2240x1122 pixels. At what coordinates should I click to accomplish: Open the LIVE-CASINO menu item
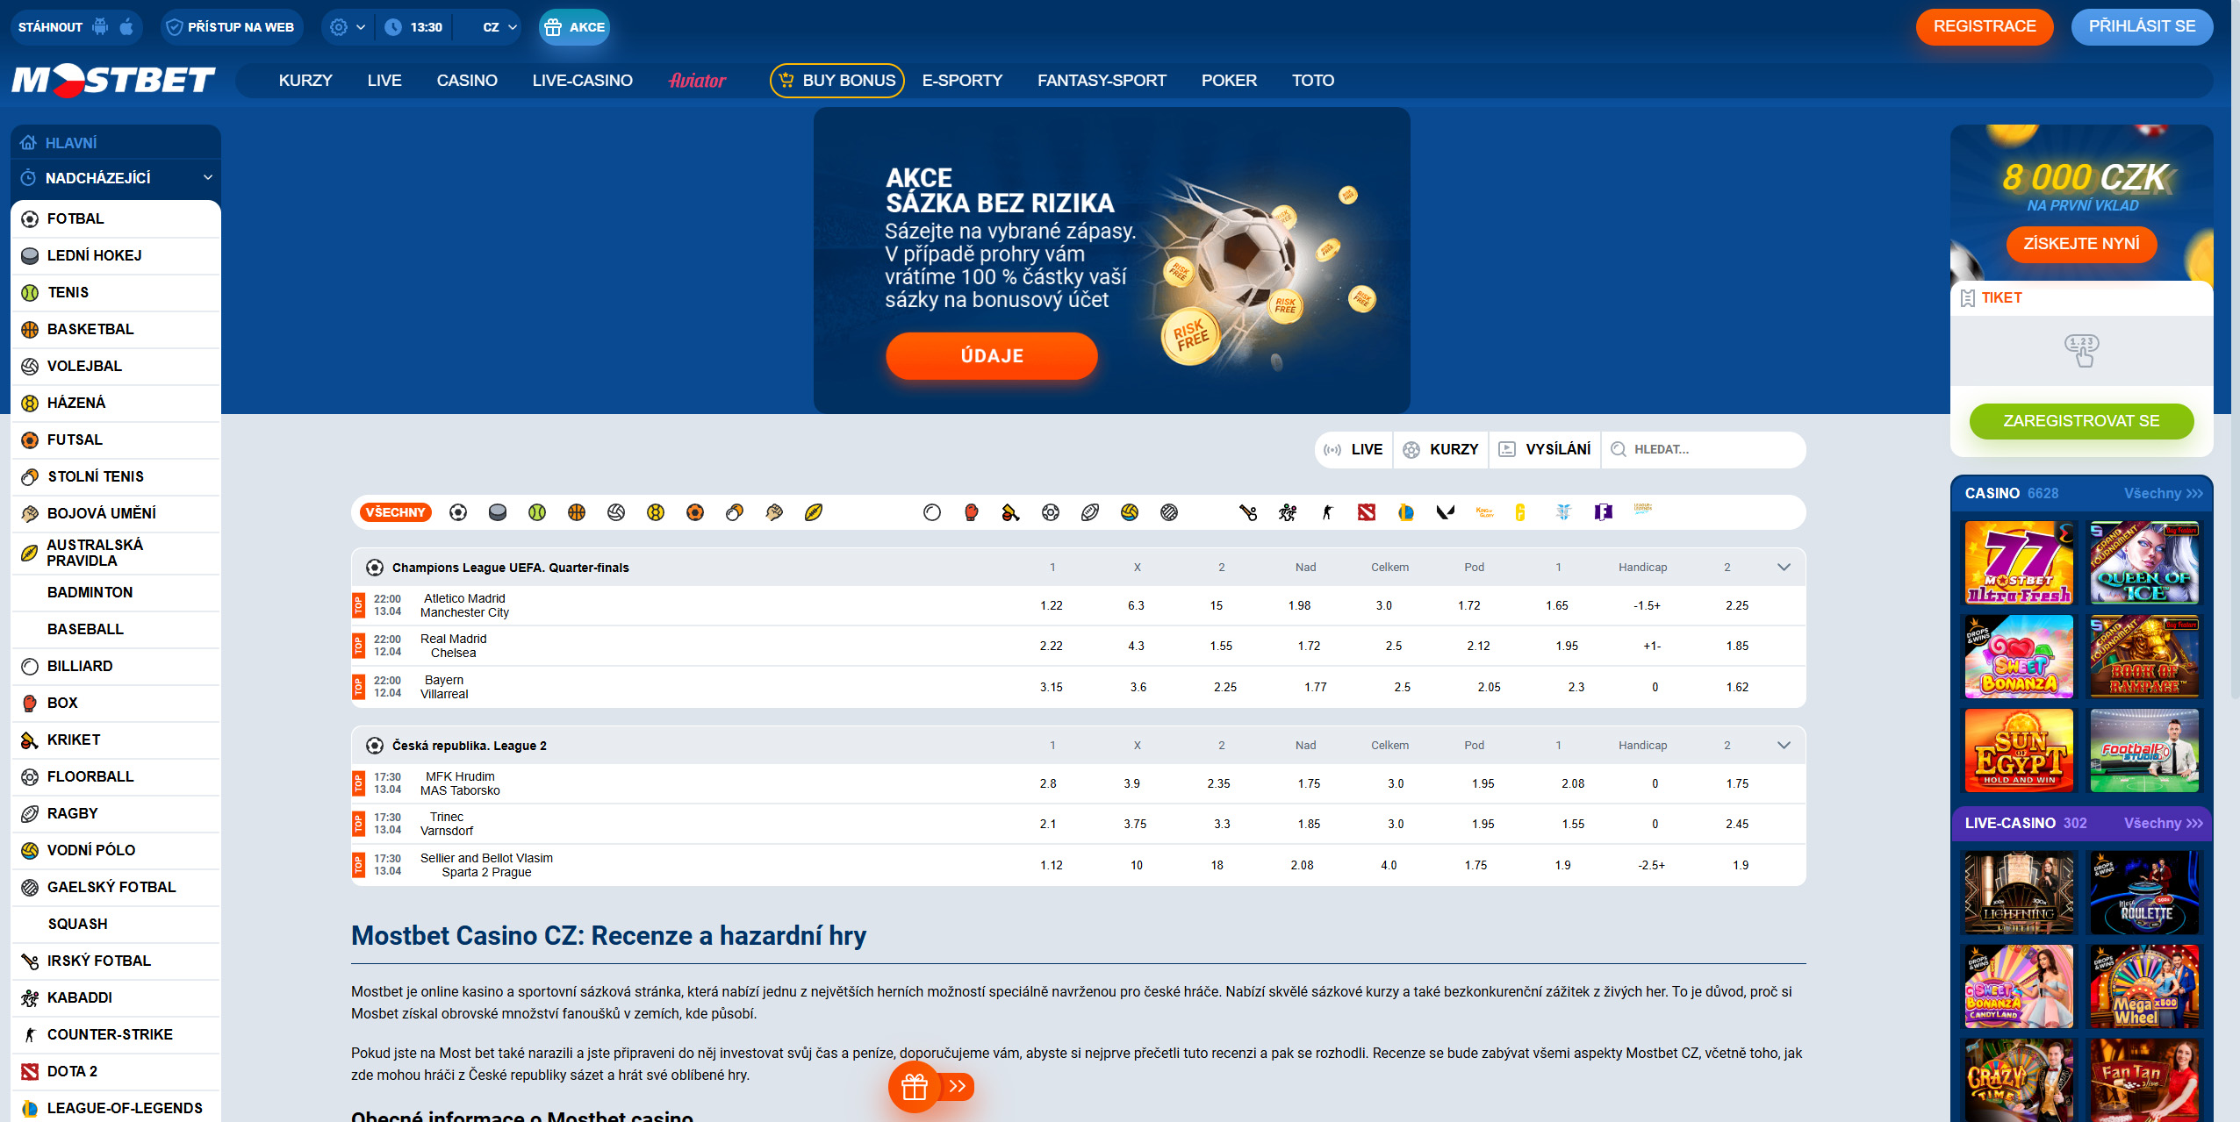tap(582, 81)
